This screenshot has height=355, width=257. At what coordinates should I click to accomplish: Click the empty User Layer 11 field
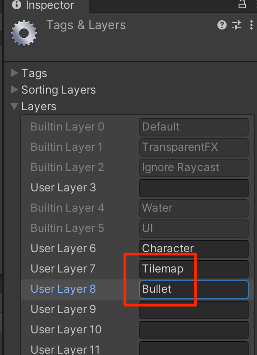194,349
